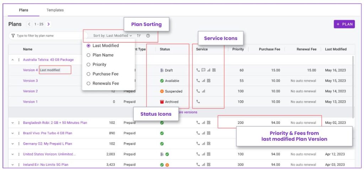Open the three-dot menu for Brazil Vivo plan

[19, 133]
